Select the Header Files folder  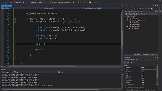click(x=135, y=22)
